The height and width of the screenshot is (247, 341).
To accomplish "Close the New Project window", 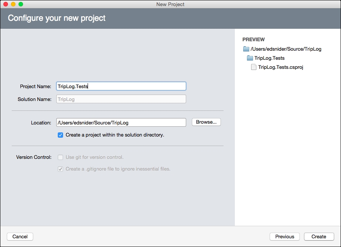I will [6, 4].
